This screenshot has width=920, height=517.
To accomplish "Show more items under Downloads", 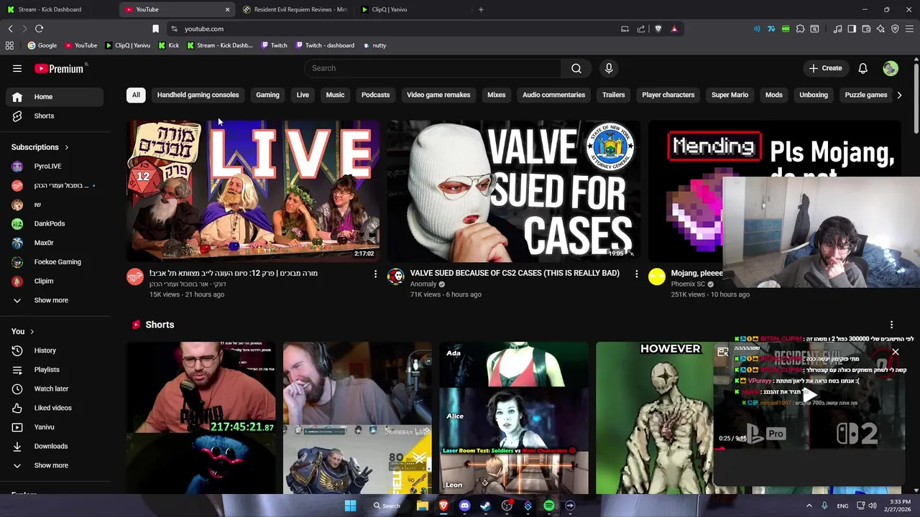I will point(55,465).
